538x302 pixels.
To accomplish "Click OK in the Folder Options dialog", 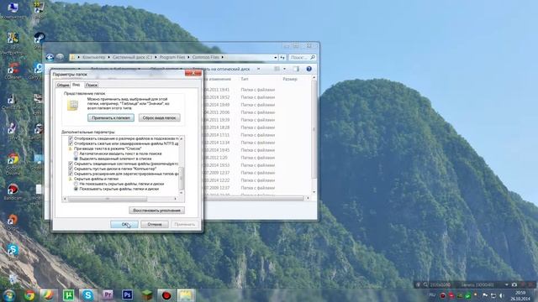I will (124, 224).
